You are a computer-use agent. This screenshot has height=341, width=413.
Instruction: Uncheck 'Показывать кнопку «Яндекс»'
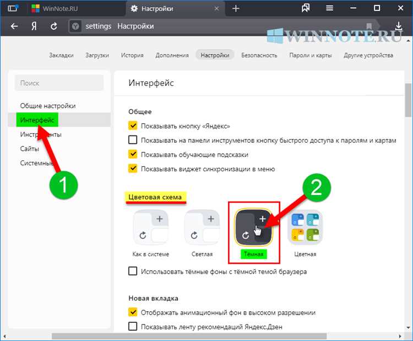click(x=133, y=126)
